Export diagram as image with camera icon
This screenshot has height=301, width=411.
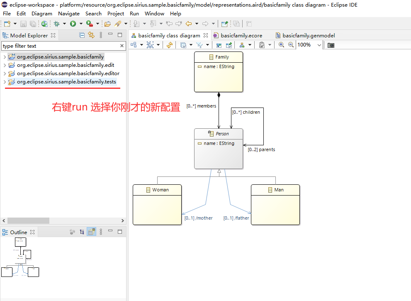[x=331, y=45]
